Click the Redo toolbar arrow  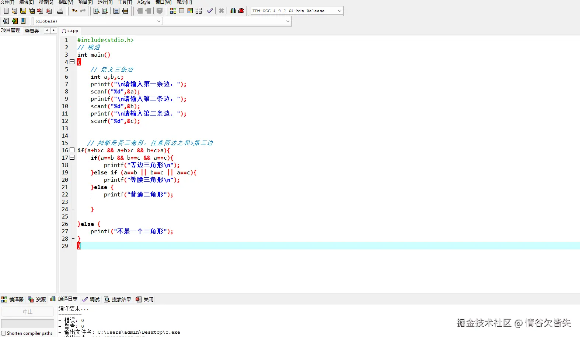pyautogui.click(x=83, y=11)
